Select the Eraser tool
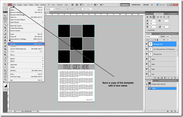Image resolution: width=183 pixels, height=117 pixels. (x=5, y=46)
